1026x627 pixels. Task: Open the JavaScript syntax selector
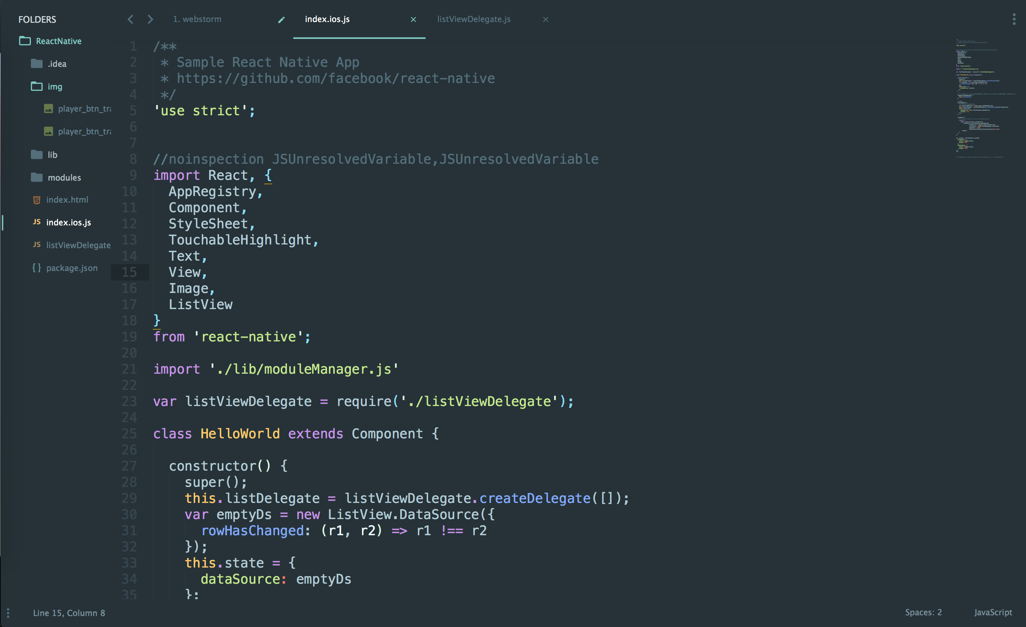point(993,612)
